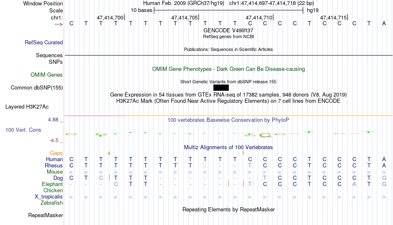
Task: Click the chr1:47,414,697-47,414,718 coordinates text
Action: pos(271,3)
